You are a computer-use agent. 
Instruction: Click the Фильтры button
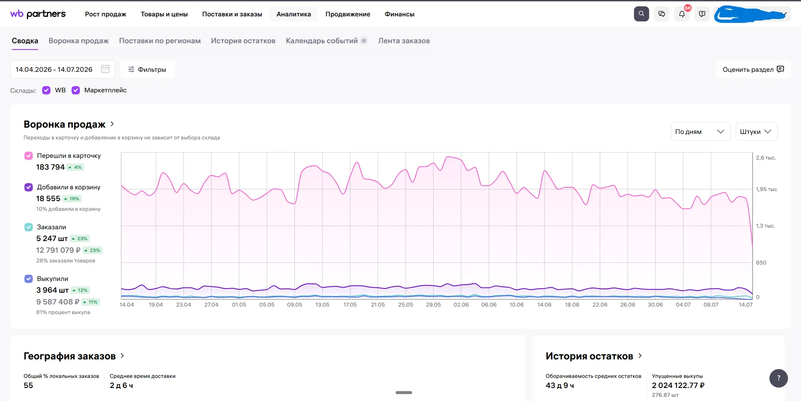(147, 69)
